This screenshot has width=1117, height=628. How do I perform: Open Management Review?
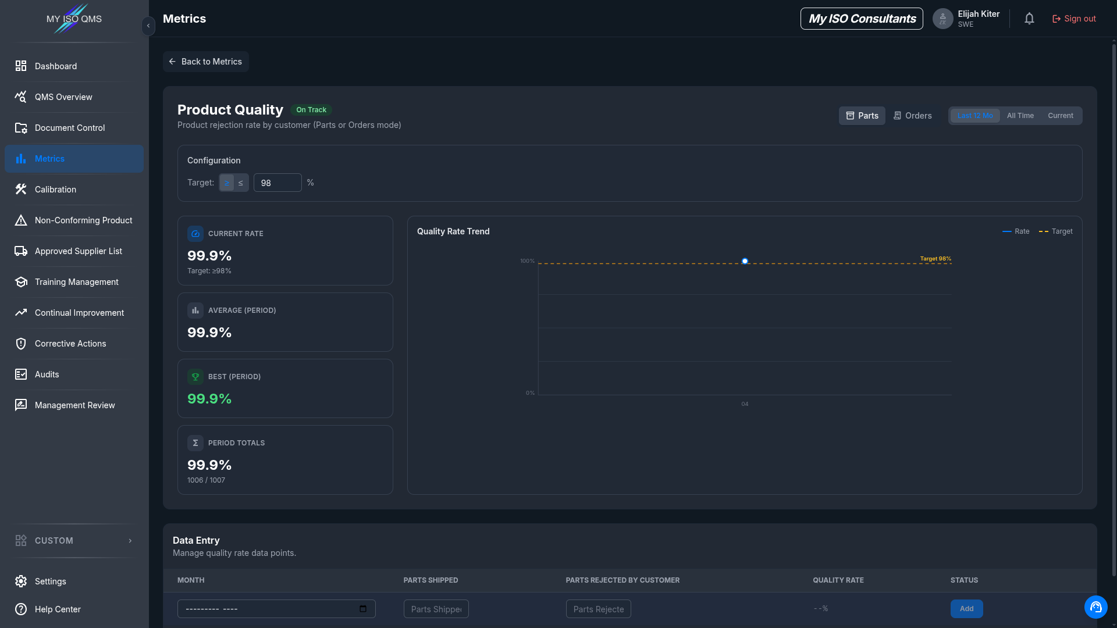point(74,405)
